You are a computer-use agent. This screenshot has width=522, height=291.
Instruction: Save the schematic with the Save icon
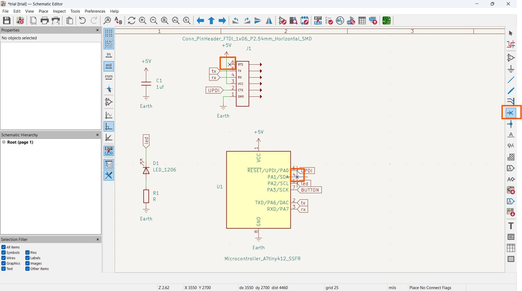click(x=7, y=20)
